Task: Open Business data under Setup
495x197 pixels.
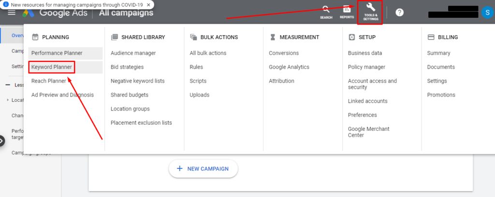Action: (x=365, y=53)
